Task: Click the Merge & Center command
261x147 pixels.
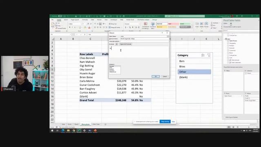Action: pyautogui.click(x=115, y=27)
